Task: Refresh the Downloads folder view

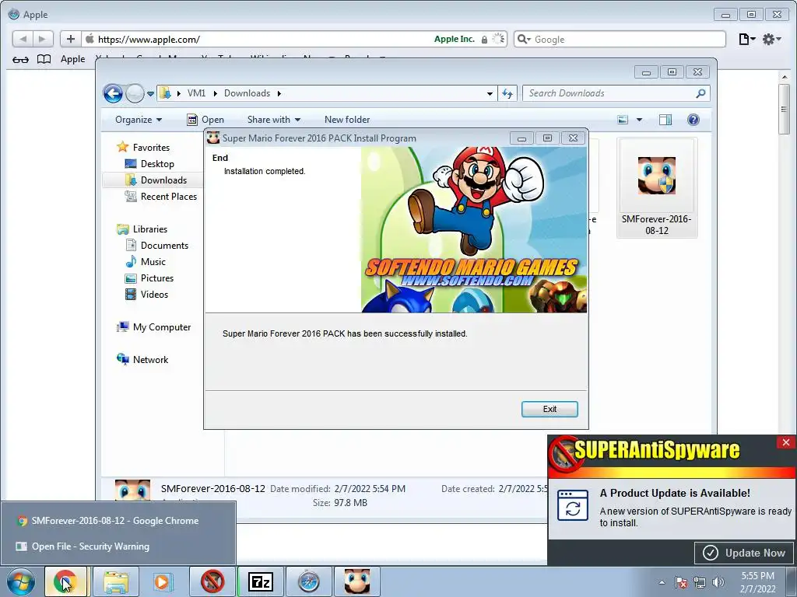Action: coord(507,93)
